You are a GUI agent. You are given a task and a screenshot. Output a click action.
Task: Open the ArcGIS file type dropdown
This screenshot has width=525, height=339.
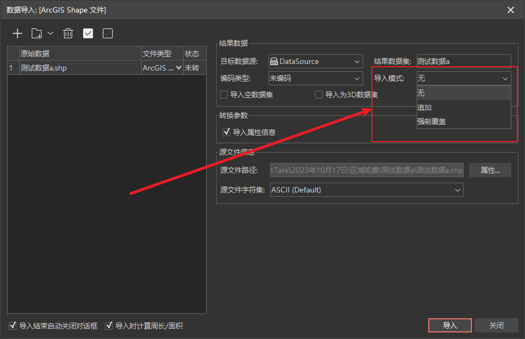click(179, 68)
